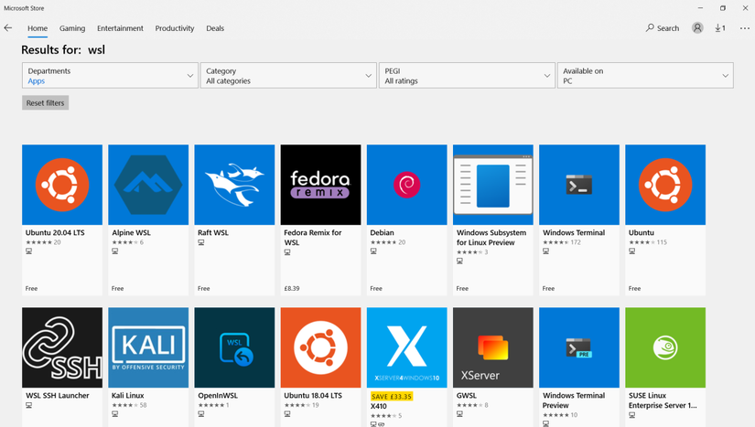Open SUSE Linux Enterprise Server icon

665,347
